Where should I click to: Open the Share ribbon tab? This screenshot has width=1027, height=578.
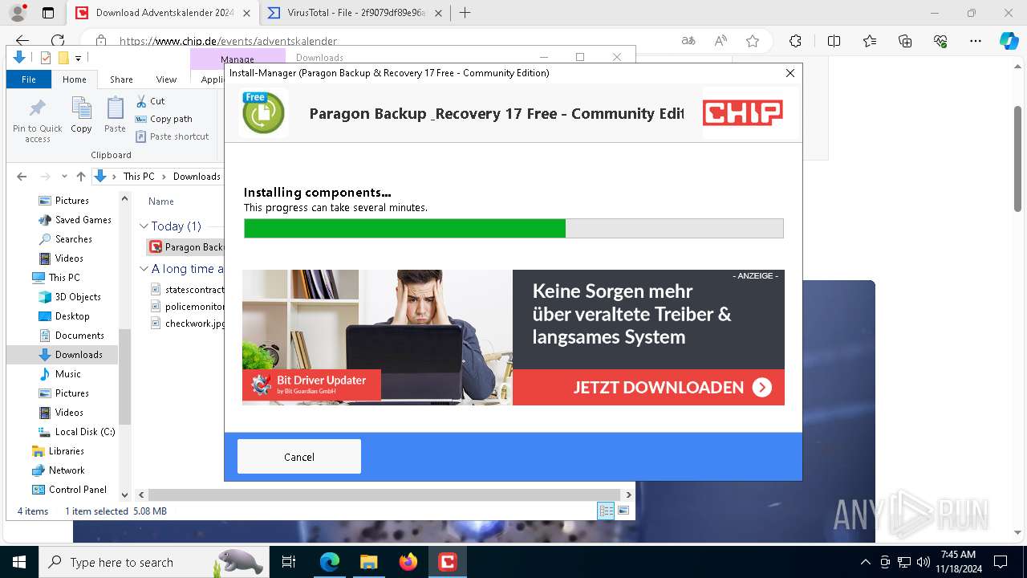(121, 79)
